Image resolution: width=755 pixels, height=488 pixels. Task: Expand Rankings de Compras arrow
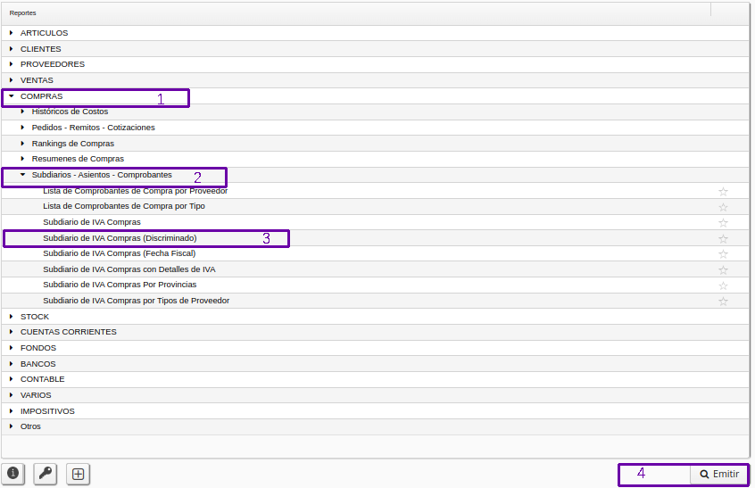click(22, 144)
